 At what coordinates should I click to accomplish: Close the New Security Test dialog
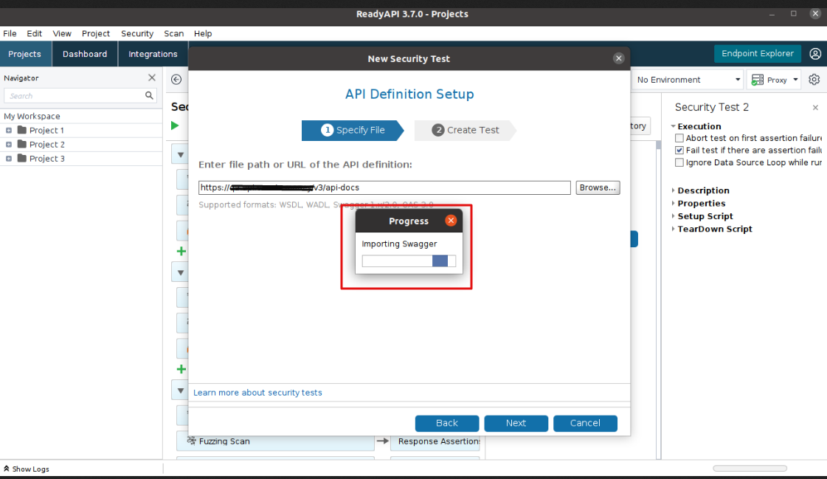619,58
